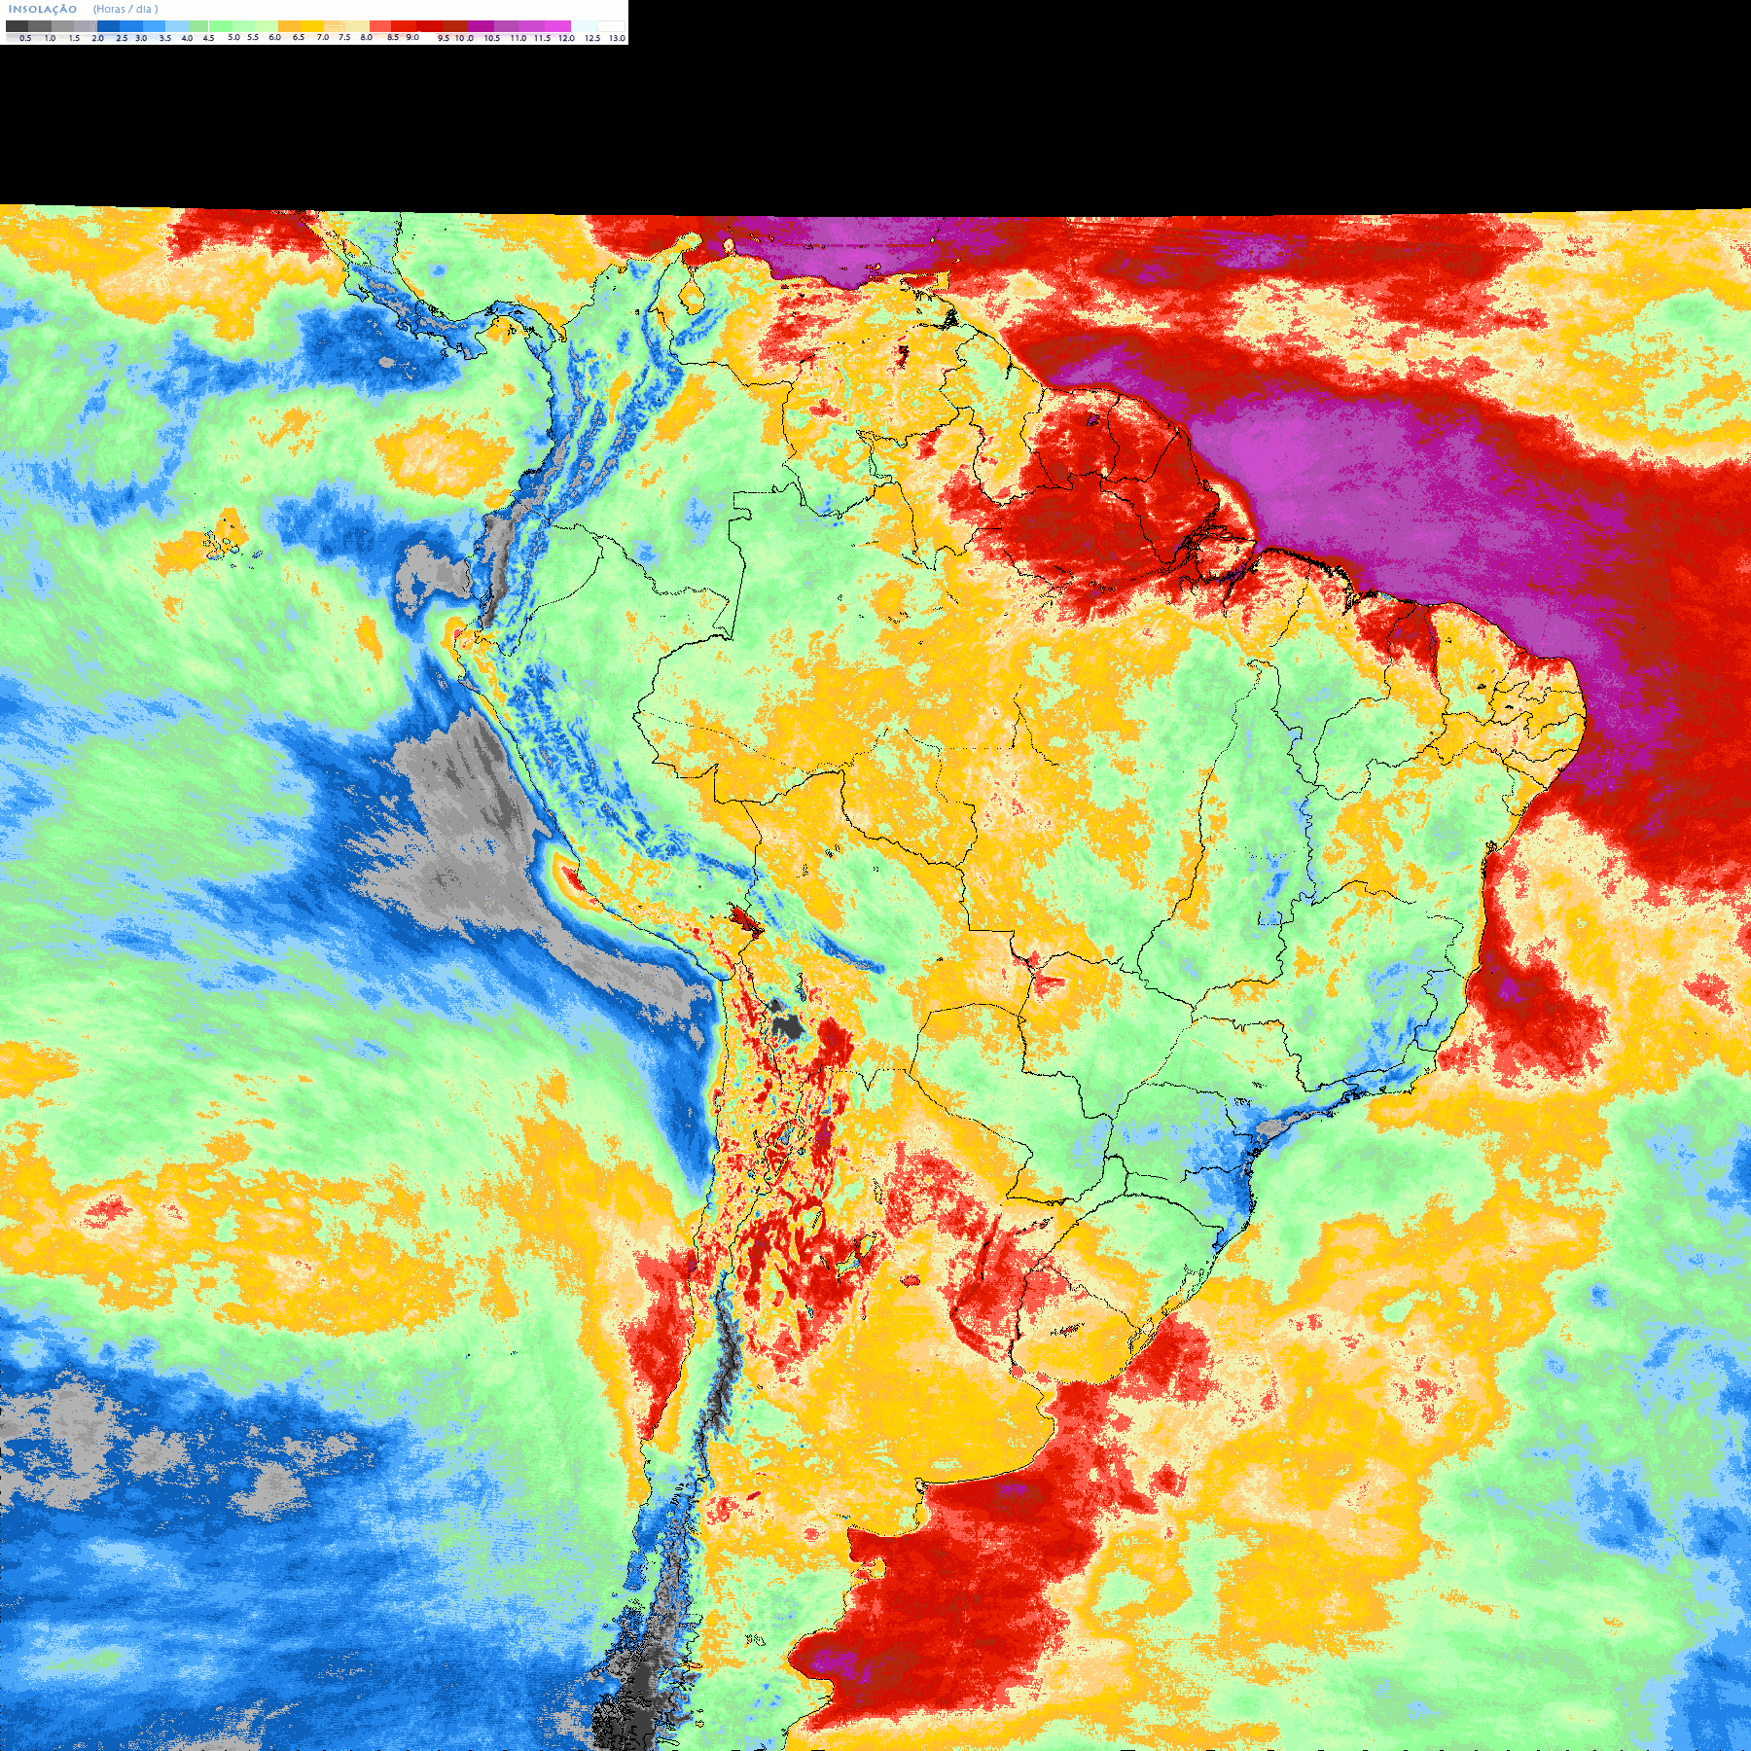Click the '11.5' legend value

point(543,38)
